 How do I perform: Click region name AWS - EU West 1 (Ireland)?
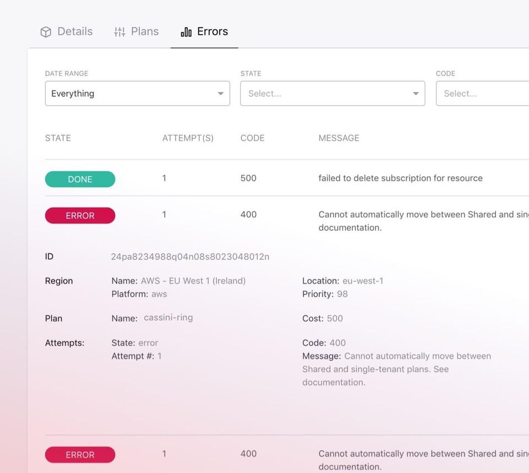(193, 281)
